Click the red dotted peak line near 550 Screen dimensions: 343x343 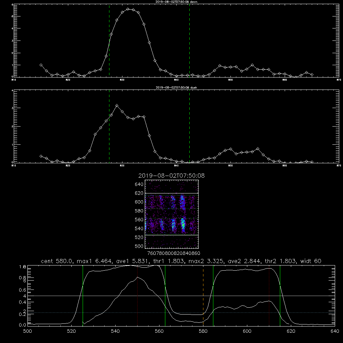pyautogui.click(x=138, y=296)
